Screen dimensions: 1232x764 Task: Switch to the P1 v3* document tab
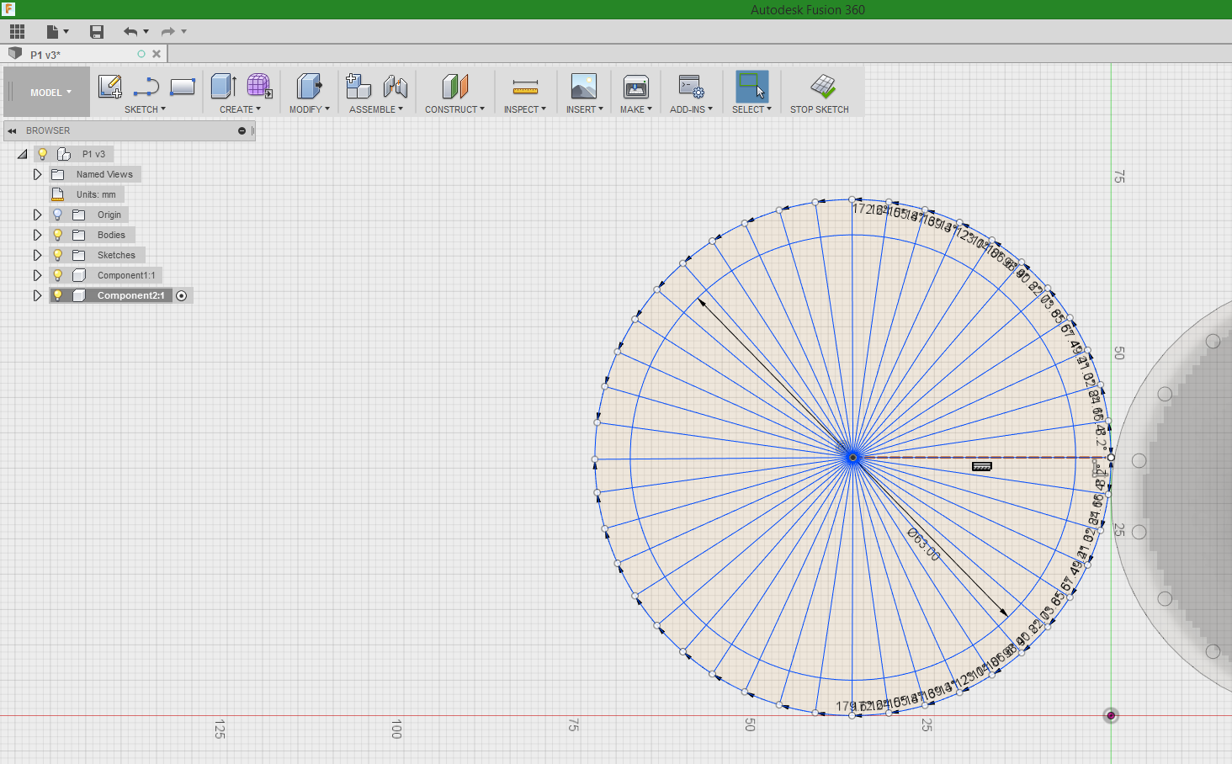[45, 55]
